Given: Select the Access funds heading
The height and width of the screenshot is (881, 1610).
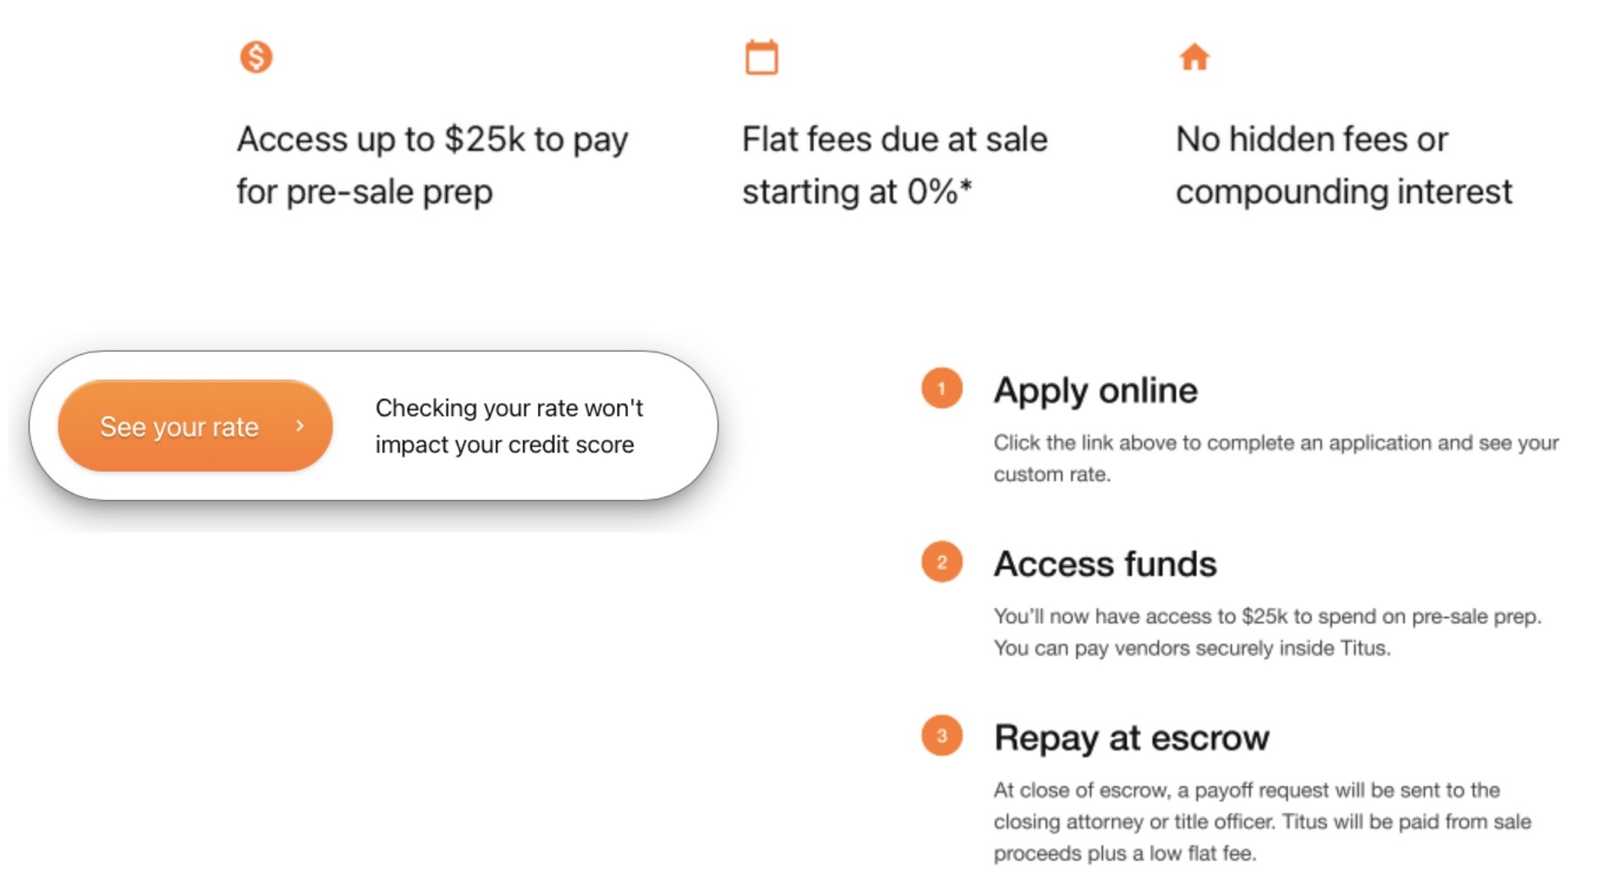Looking at the screenshot, I should coord(1105,564).
